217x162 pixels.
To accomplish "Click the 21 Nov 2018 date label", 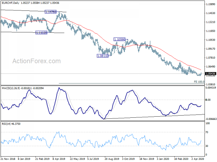I will tap(8, 159).
